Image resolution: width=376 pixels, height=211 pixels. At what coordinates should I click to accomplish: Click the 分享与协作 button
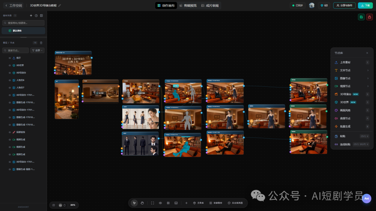click(x=344, y=6)
